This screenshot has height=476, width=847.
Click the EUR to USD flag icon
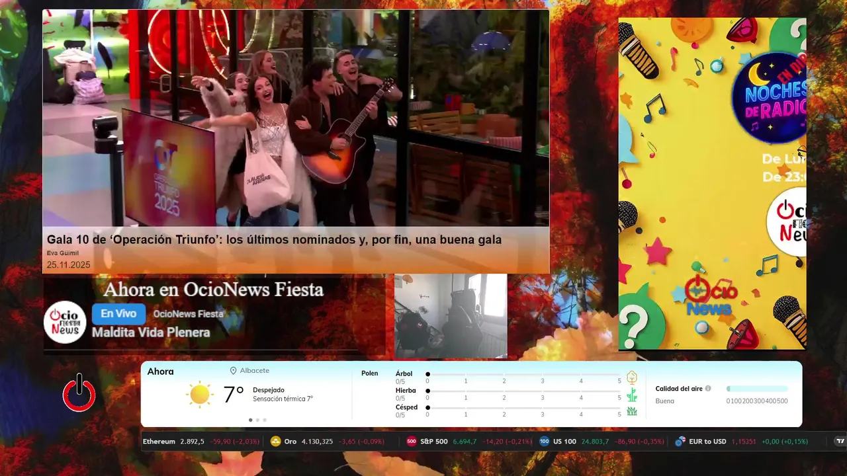point(680,442)
